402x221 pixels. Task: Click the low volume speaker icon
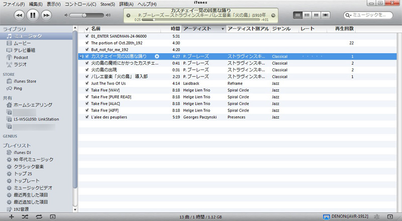pyautogui.click(x=66, y=16)
